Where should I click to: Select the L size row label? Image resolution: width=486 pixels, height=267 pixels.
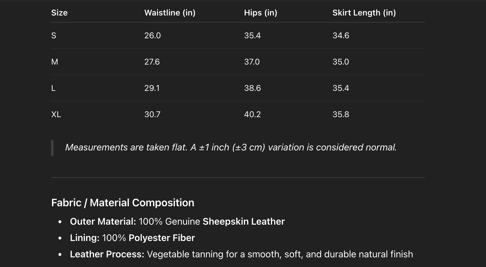pyautogui.click(x=53, y=88)
